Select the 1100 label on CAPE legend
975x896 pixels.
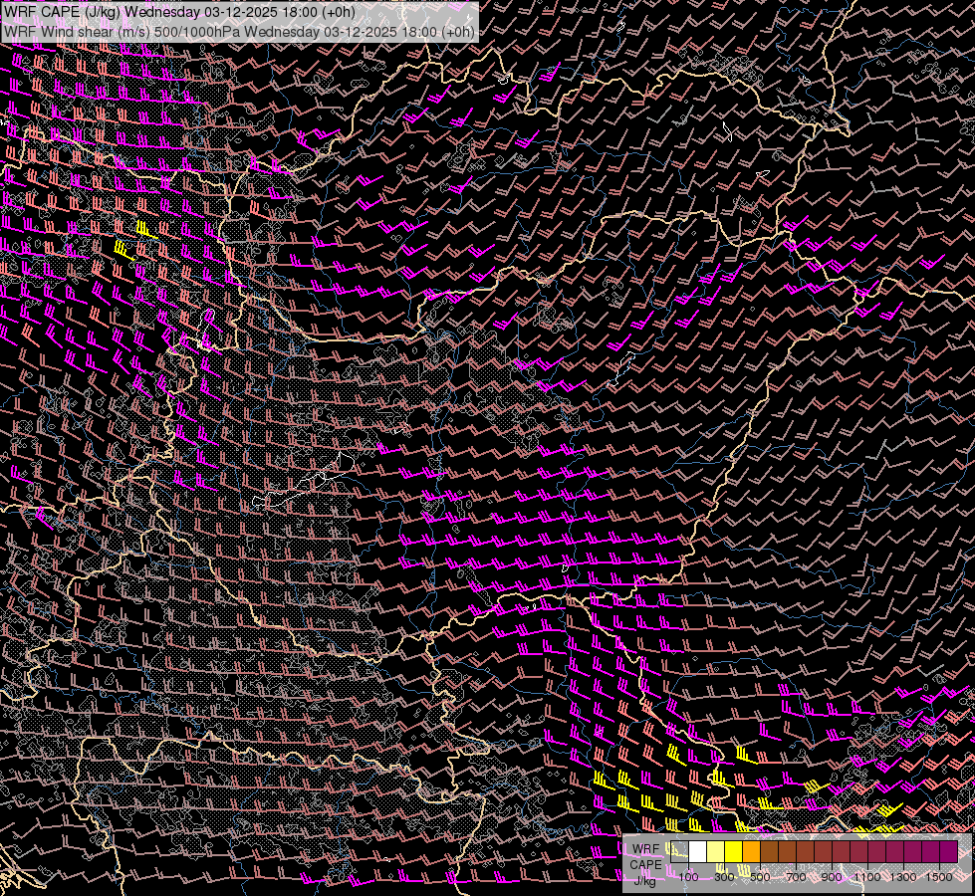(x=867, y=876)
